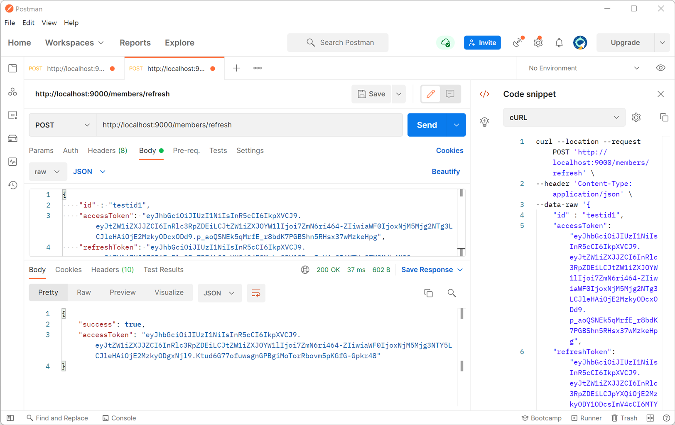The width and height of the screenshot is (675, 425).
Task: Switch to request Tests tab
Action: [x=218, y=151]
